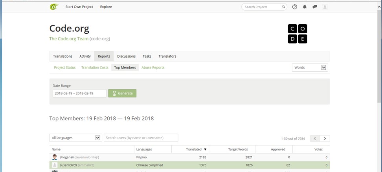Open the All languages dropdown
382x172 pixels.
pos(76,138)
